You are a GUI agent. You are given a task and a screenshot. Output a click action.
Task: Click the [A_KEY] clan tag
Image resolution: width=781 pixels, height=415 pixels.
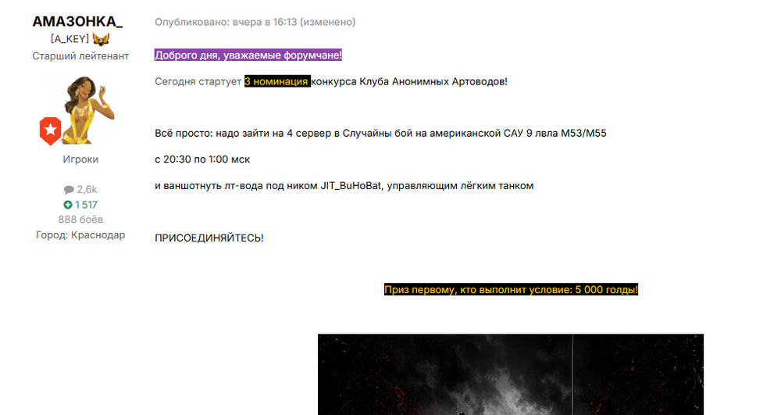pyautogui.click(x=70, y=39)
